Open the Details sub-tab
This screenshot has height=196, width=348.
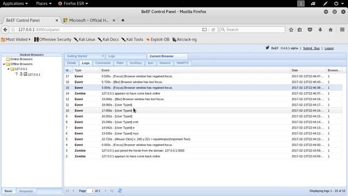pyautogui.click(x=71, y=63)
